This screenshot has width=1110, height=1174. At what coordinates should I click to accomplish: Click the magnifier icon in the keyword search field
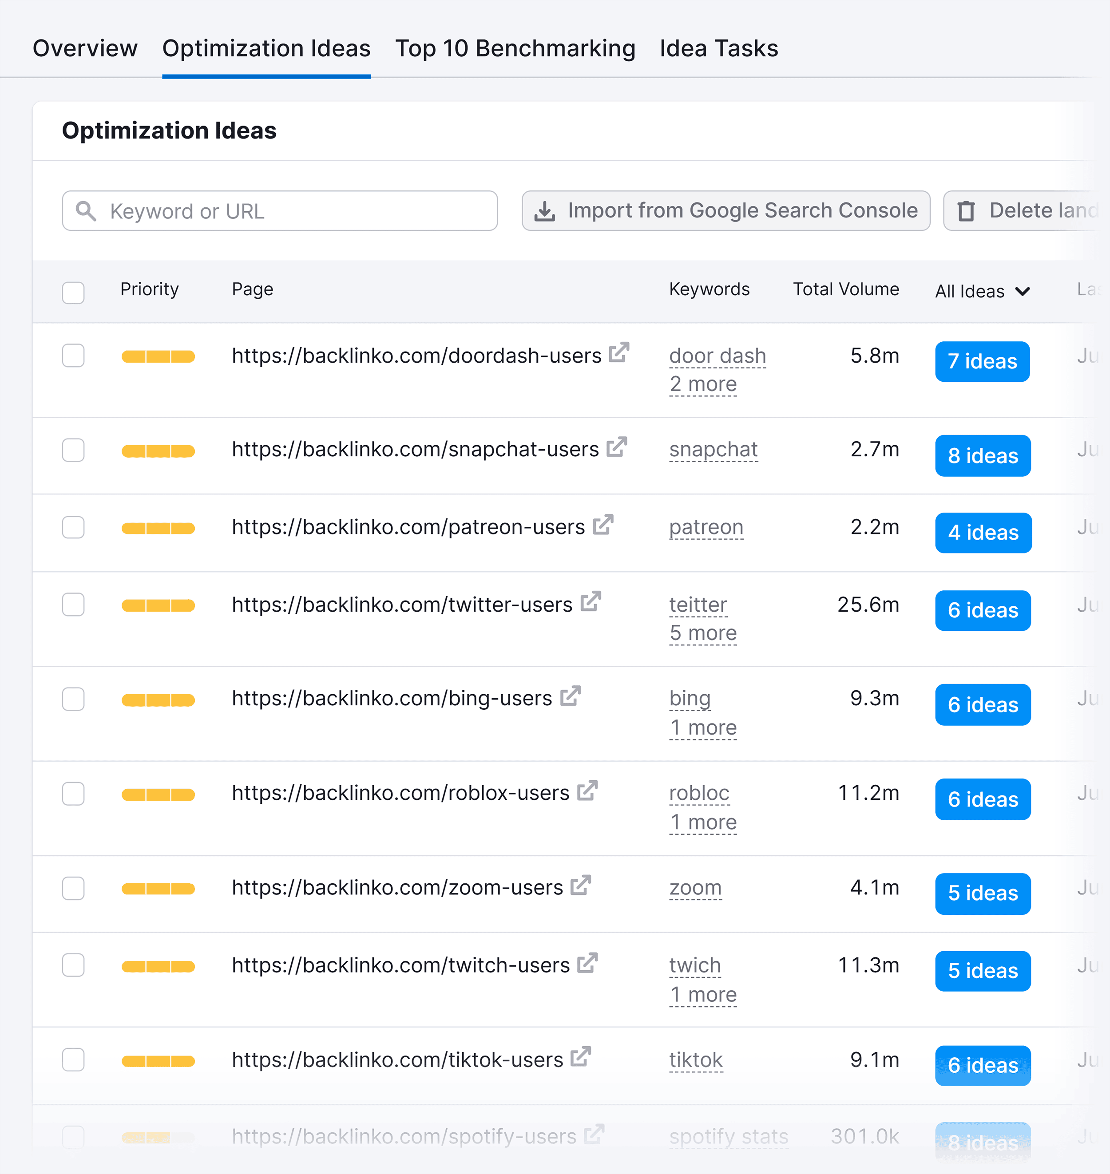click(86, 210)
